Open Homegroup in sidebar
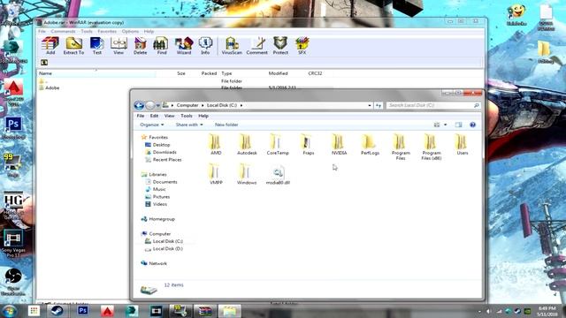This screenshot has height=318, width=566. tap(158, 219)
